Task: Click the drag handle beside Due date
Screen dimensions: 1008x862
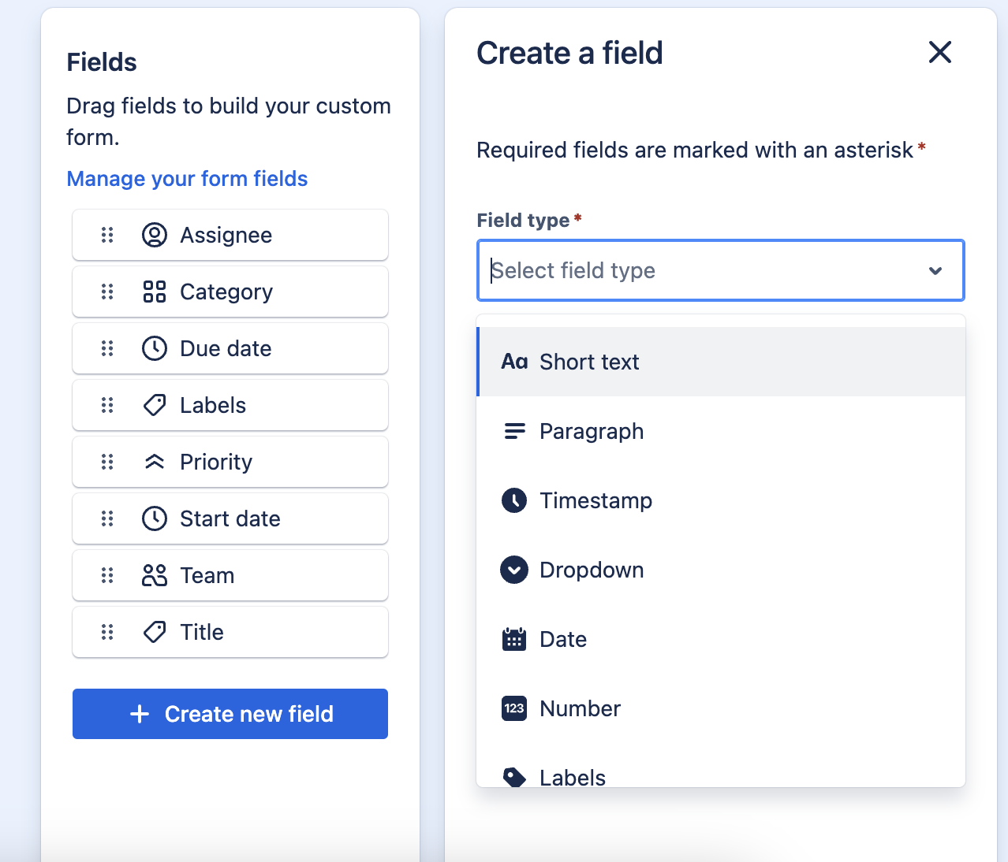Action: click(x=107, y=348)
